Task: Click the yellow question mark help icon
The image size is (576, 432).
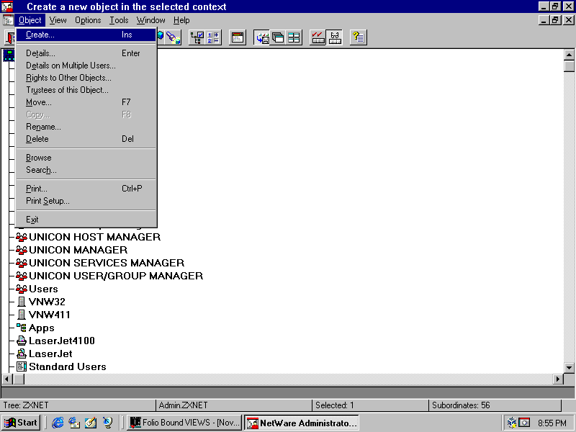Action: pyautogui.click(x=358, y=37)
